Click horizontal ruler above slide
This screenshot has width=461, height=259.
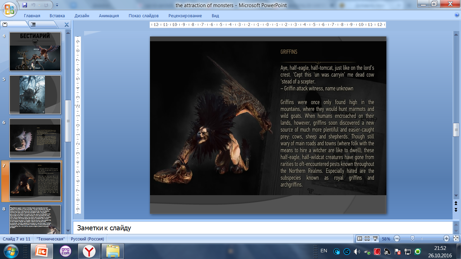point(268,25)
